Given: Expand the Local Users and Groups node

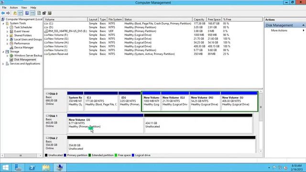Looking at the screenshot, I should (8, 40).
